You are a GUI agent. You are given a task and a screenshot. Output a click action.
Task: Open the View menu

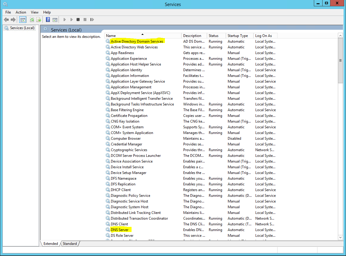[x=35, y=12]
